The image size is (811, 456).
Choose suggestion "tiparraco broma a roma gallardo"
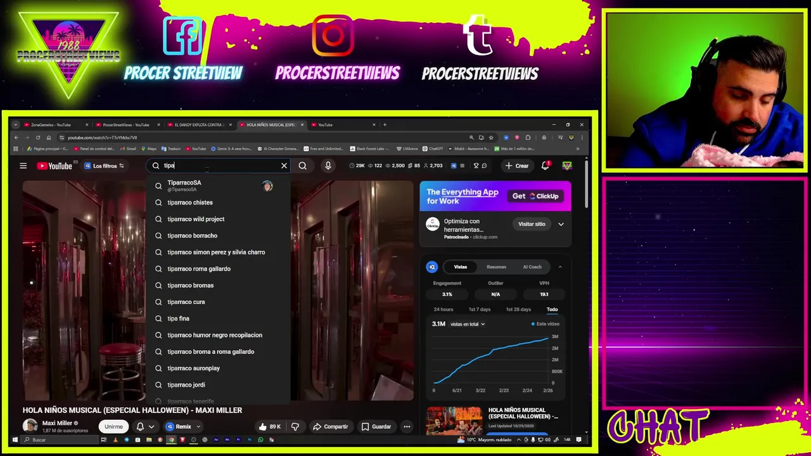[219, 351]
